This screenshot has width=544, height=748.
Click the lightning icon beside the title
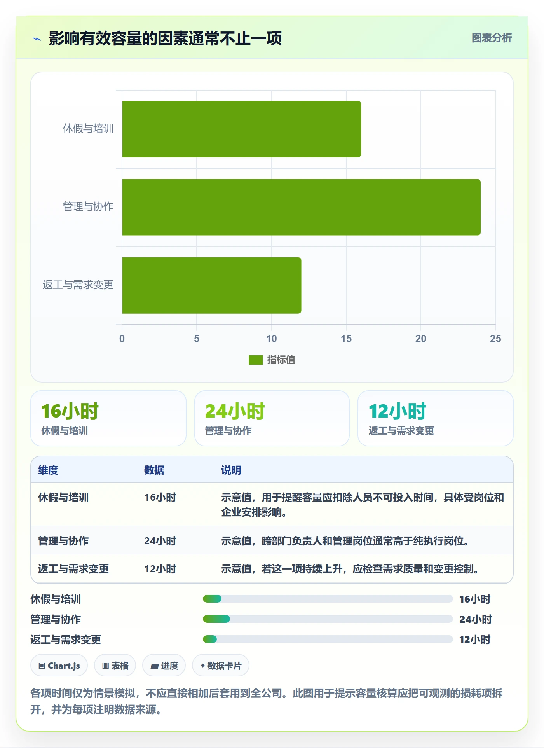(x=37, y=39)
